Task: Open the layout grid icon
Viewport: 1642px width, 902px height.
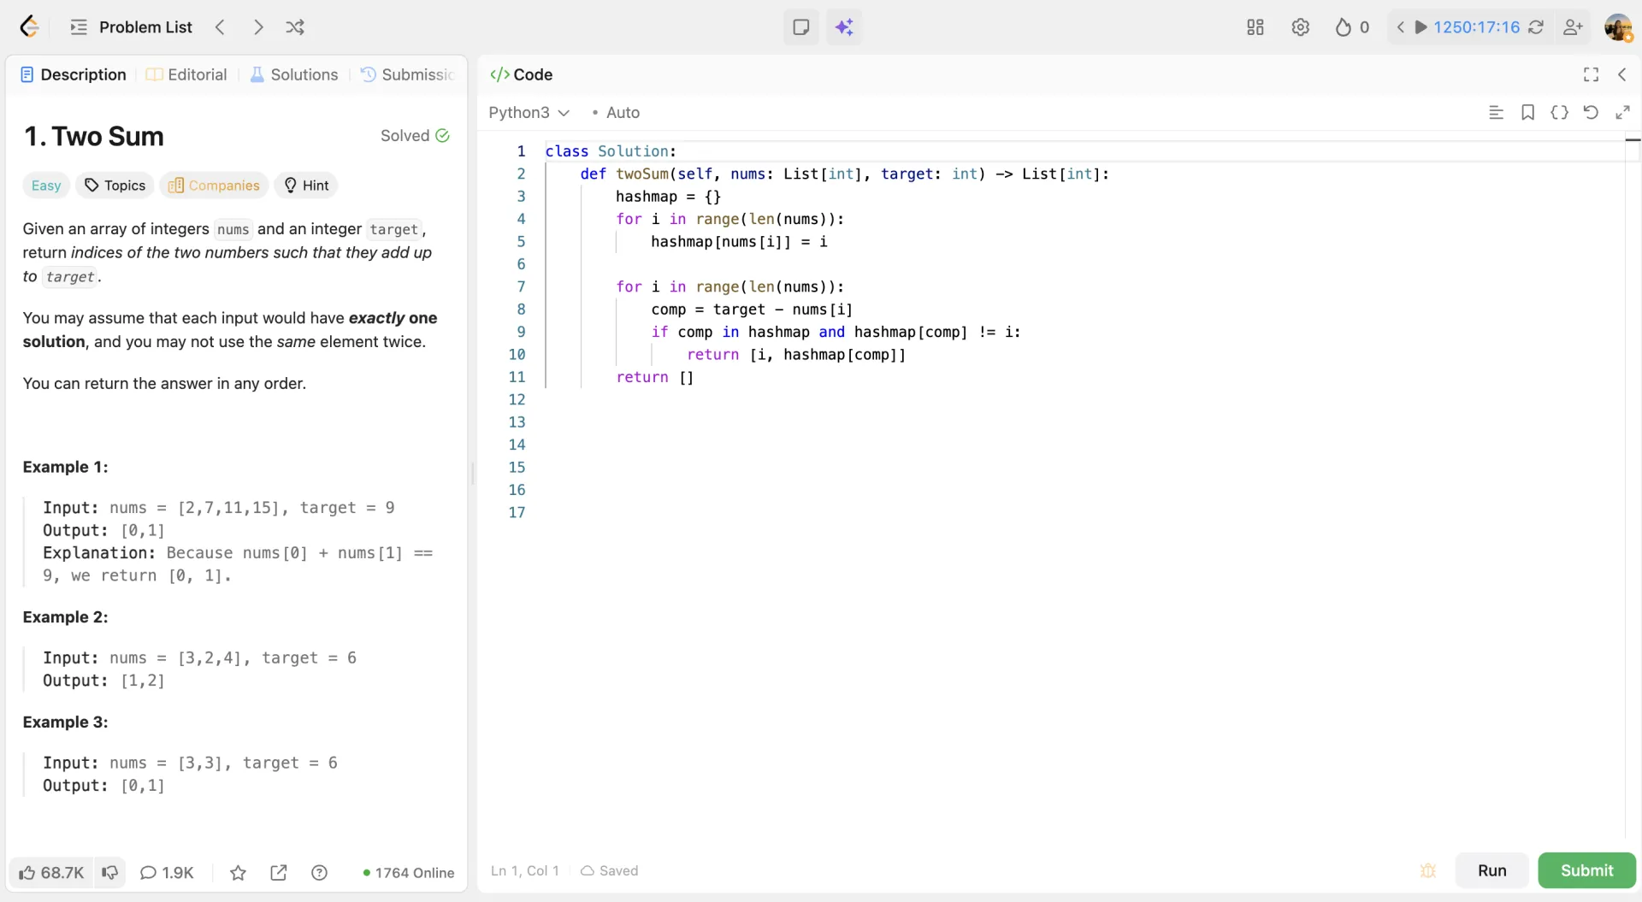Action: 1255,27
